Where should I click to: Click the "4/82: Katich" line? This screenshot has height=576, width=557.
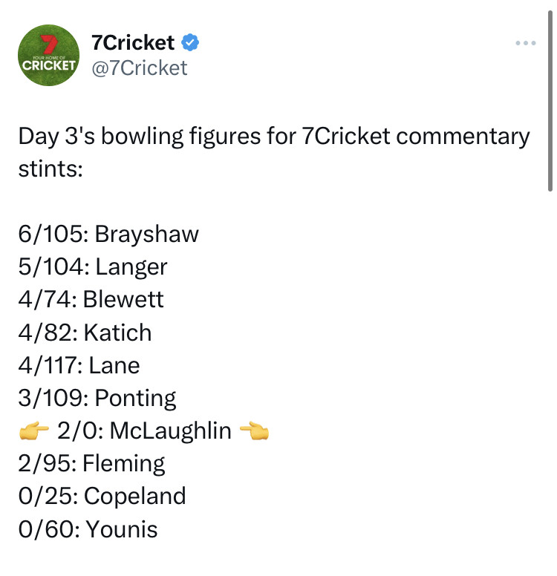tap(85, 333)
